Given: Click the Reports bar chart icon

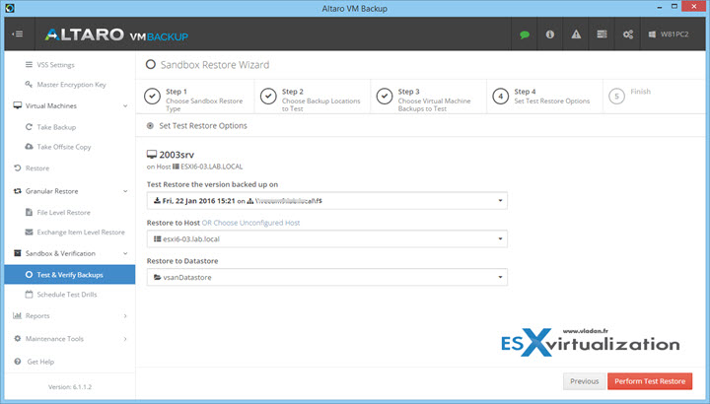Looking at the screenshot, I should pyautogui.click(x=17, y=315).
